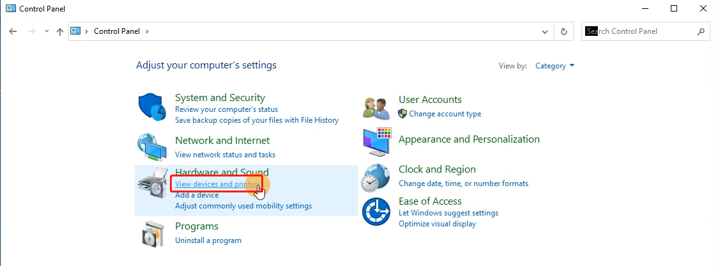718x266 pixels.
Task: Click the Control Panel breadcrumb in address bar
Action: (x=118, y=31)
